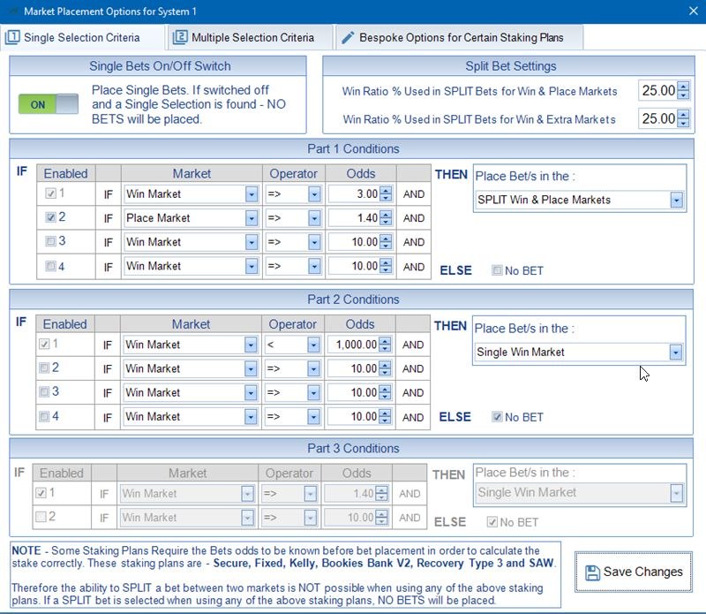Open Part 1 row 3 operator dropdown

[x=314, y=242]
